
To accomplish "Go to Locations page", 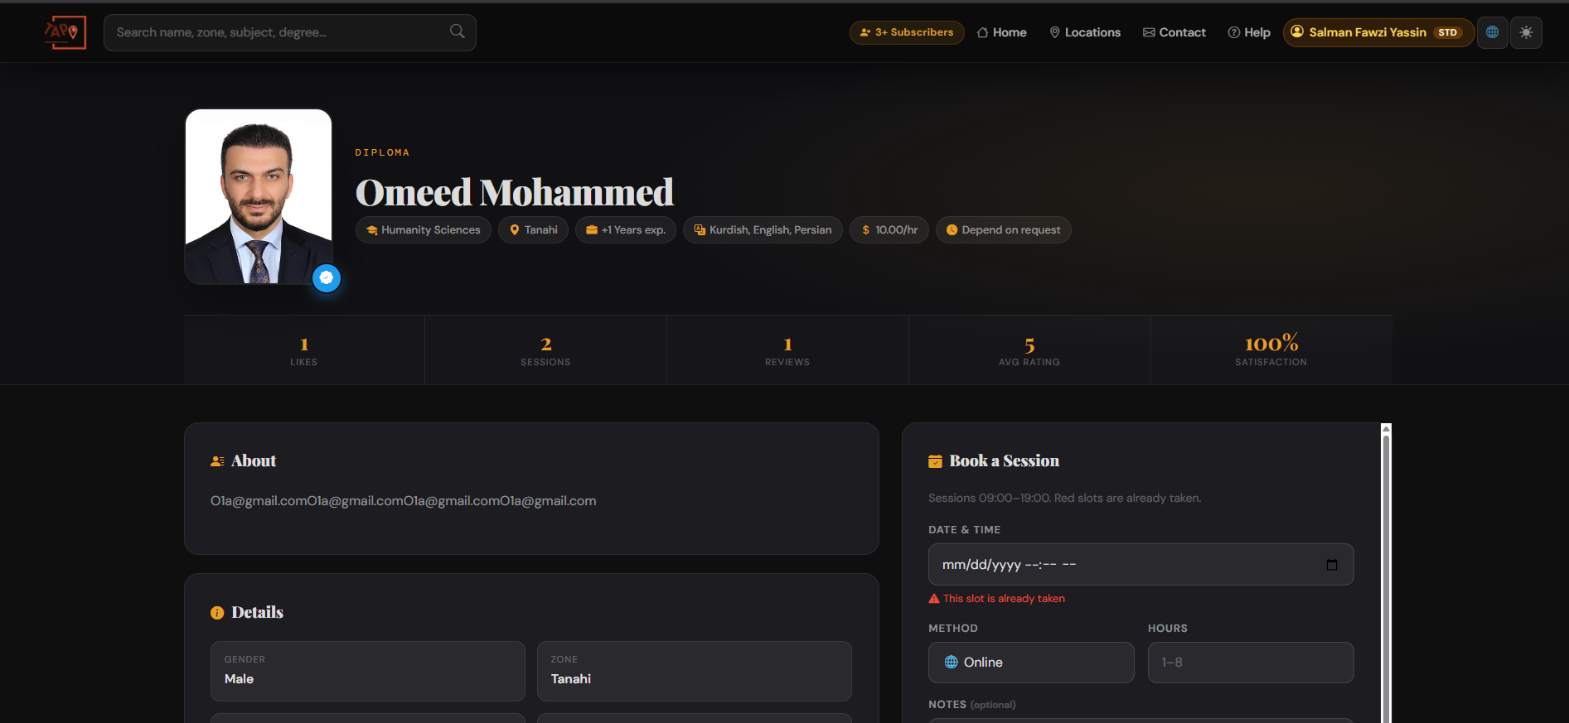I will (x=1085, y=32).
